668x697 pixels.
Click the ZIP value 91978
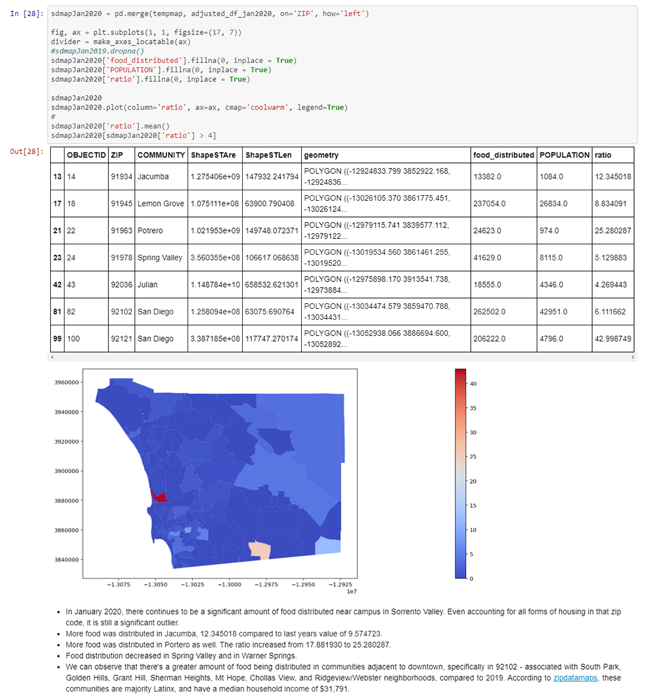pyautogui.click(x=121, y=258)
